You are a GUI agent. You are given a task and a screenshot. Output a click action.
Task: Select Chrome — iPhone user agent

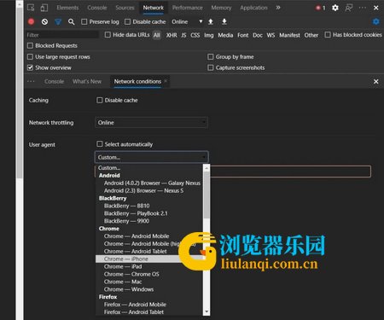coord(150,259)
